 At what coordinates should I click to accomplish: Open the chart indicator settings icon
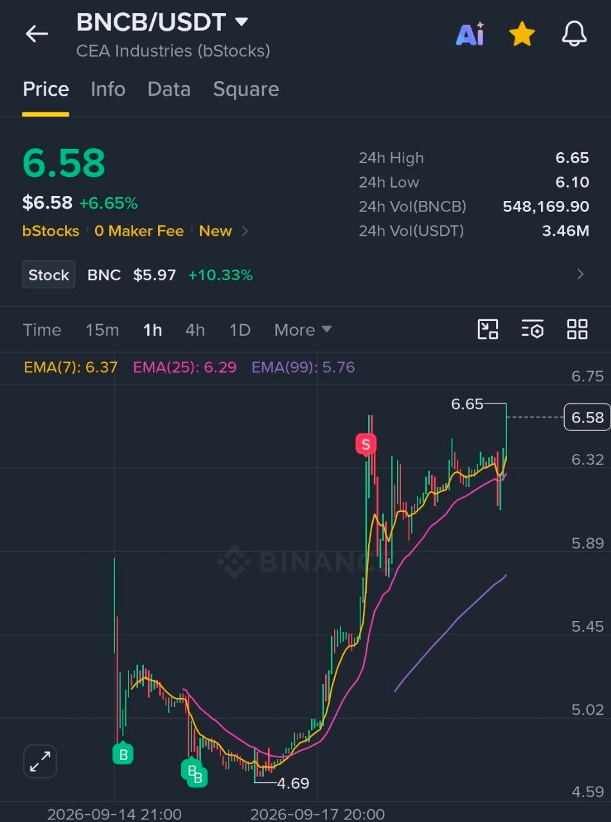[532, 329]
